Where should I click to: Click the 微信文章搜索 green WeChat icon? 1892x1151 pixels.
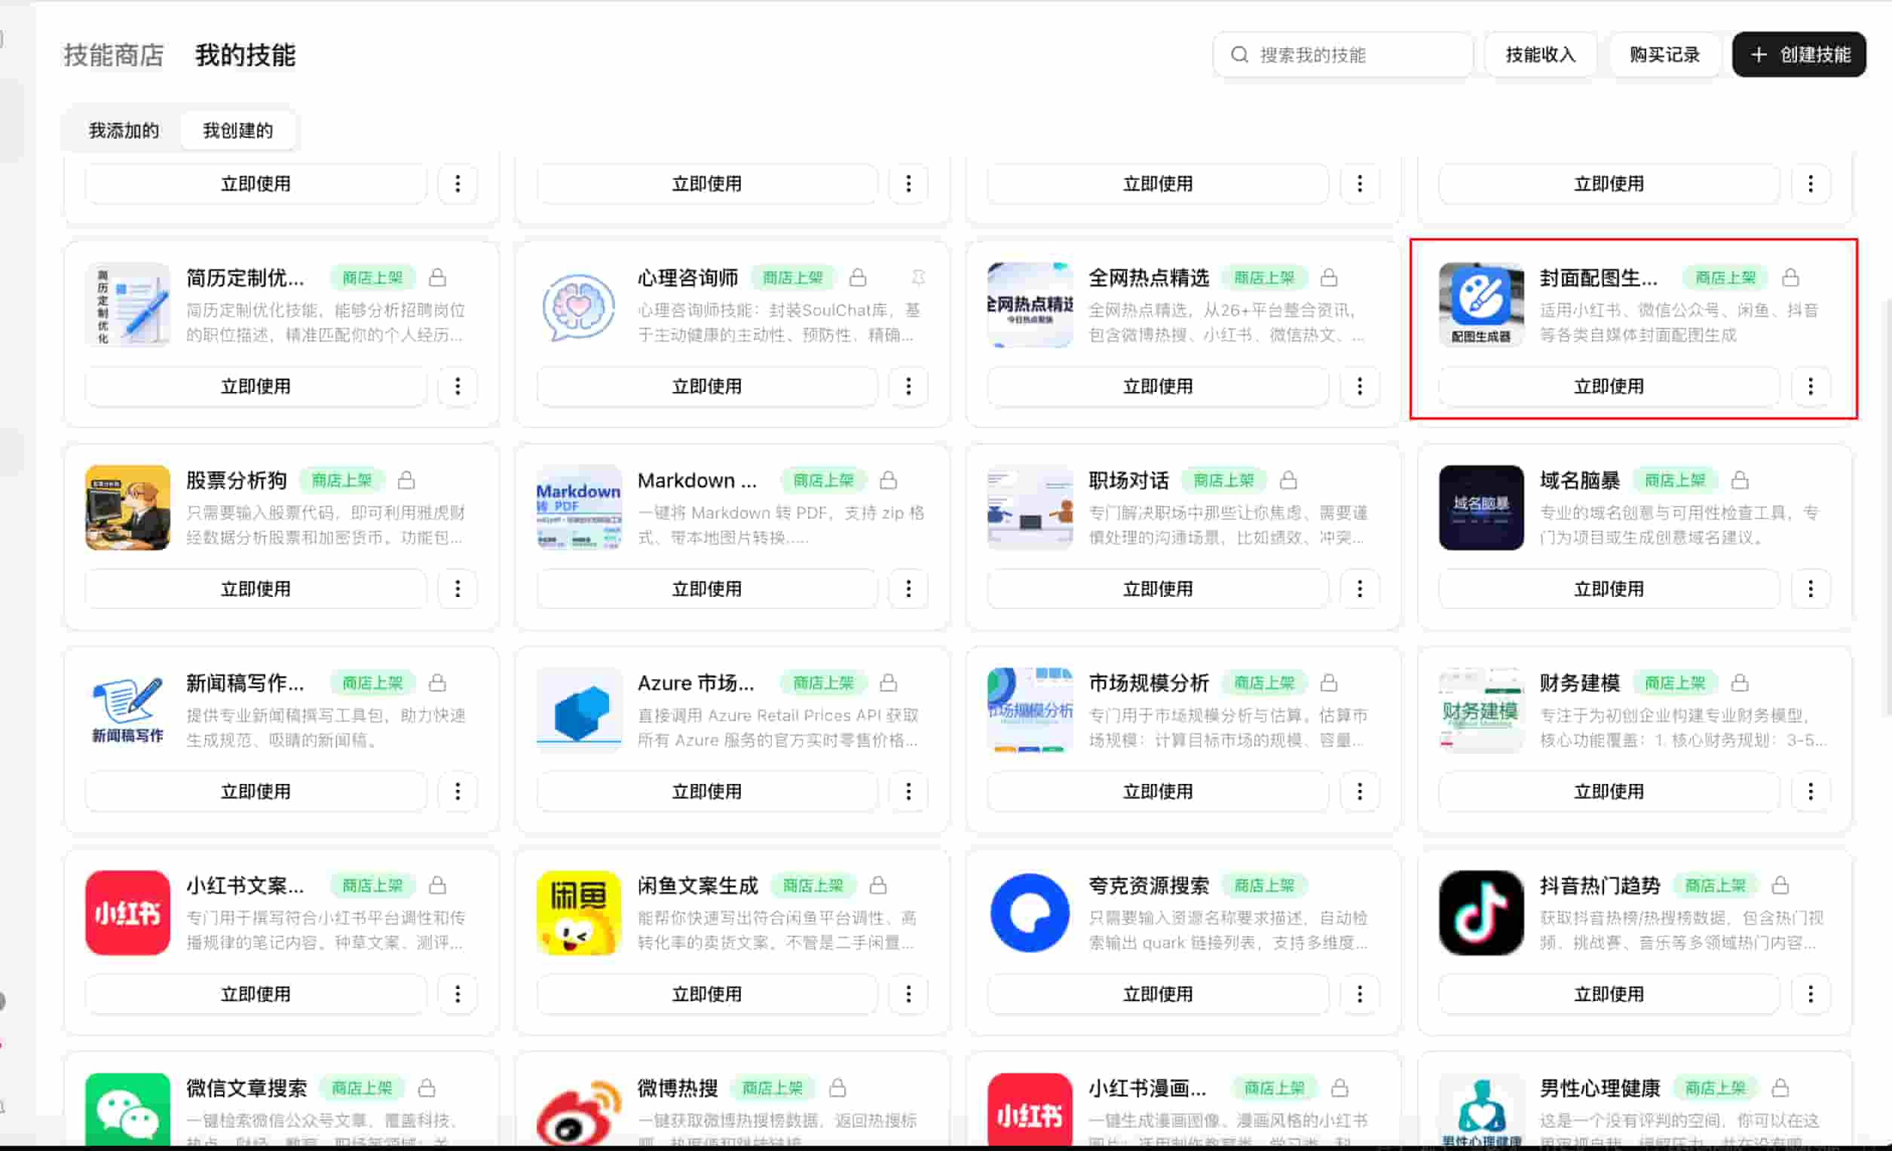click(127, 1109)
